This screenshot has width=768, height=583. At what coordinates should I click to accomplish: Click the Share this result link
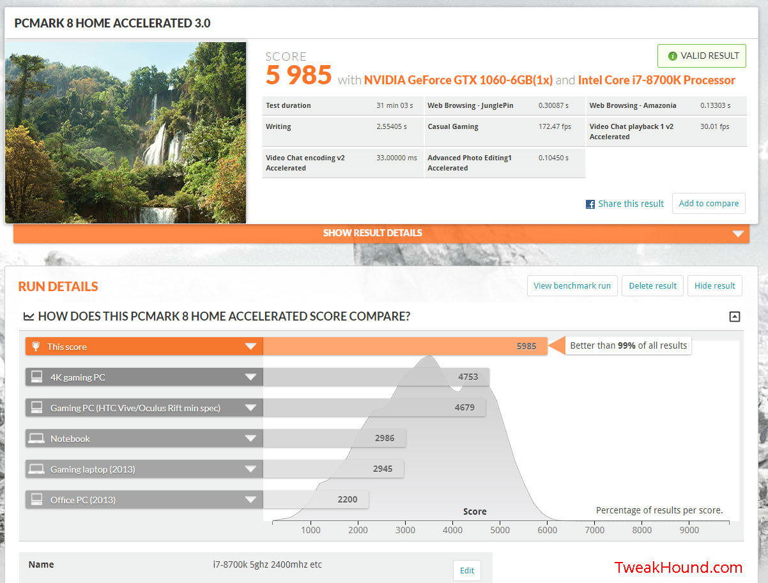pyautogui.click(x=631, y=204)
